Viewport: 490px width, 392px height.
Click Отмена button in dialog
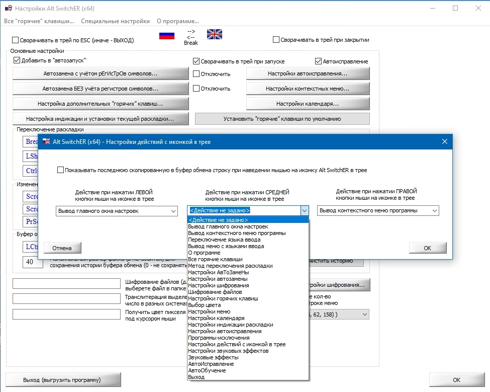coord(62,248)
